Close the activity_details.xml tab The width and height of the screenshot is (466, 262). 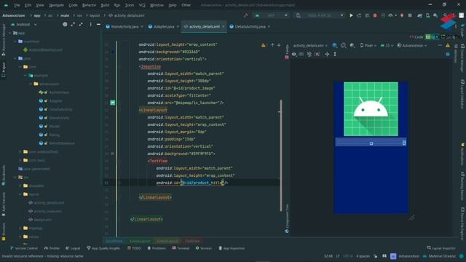pyautogui.click(x=224, y=26)
